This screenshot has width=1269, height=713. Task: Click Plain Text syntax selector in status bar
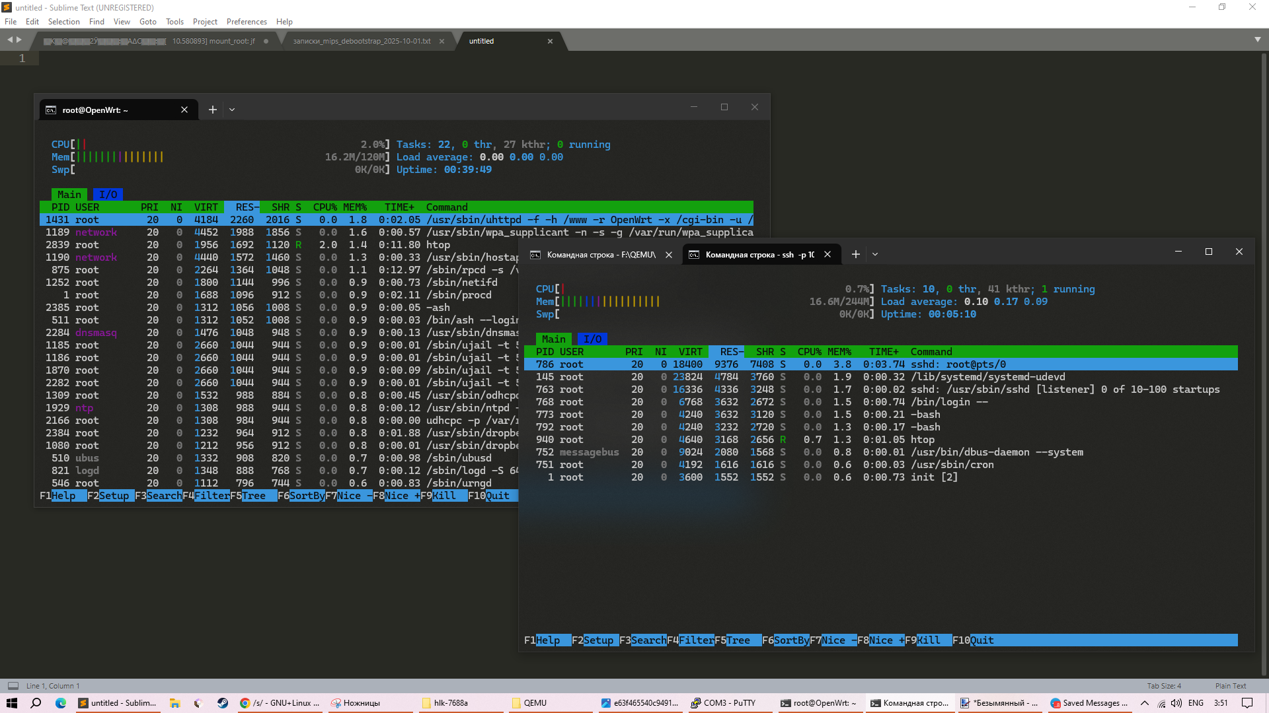(x=1230, y=686)
